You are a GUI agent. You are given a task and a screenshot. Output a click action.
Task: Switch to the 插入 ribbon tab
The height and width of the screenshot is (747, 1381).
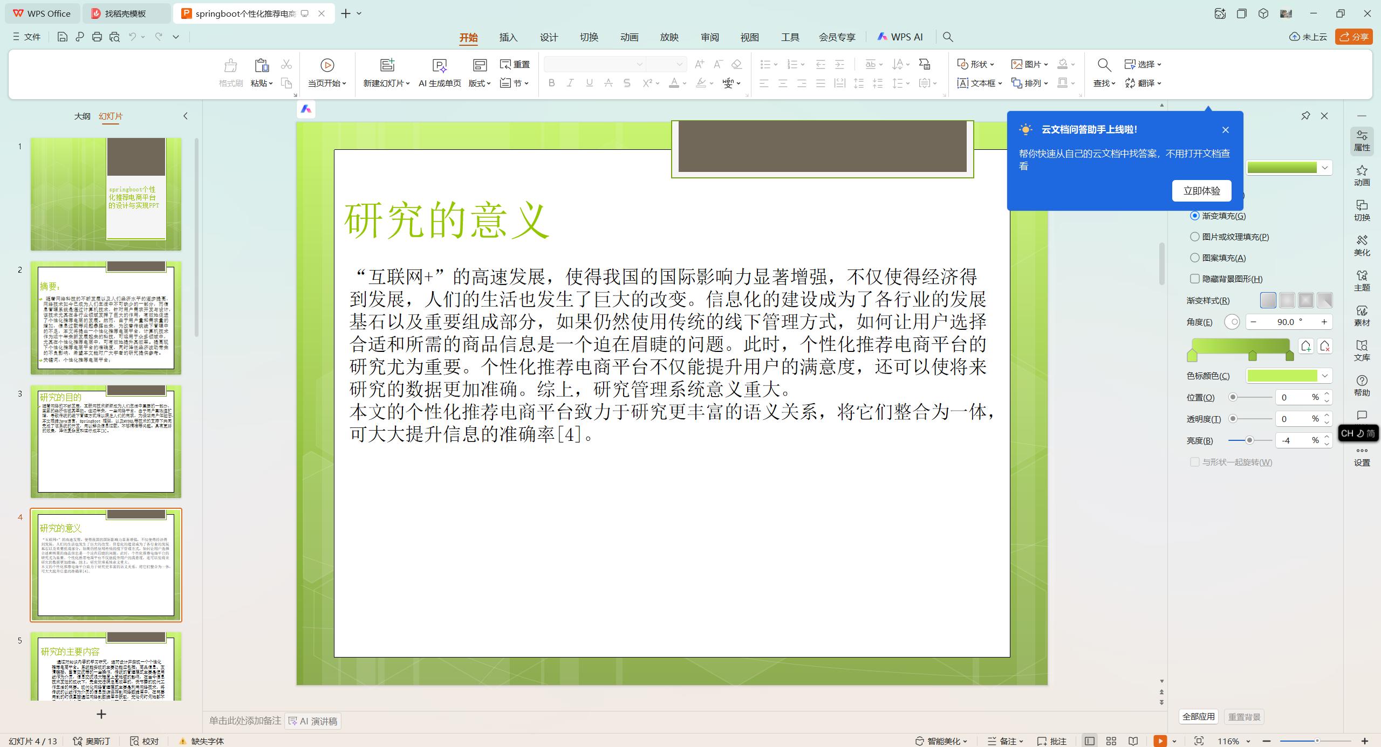(x=508, y=37)
